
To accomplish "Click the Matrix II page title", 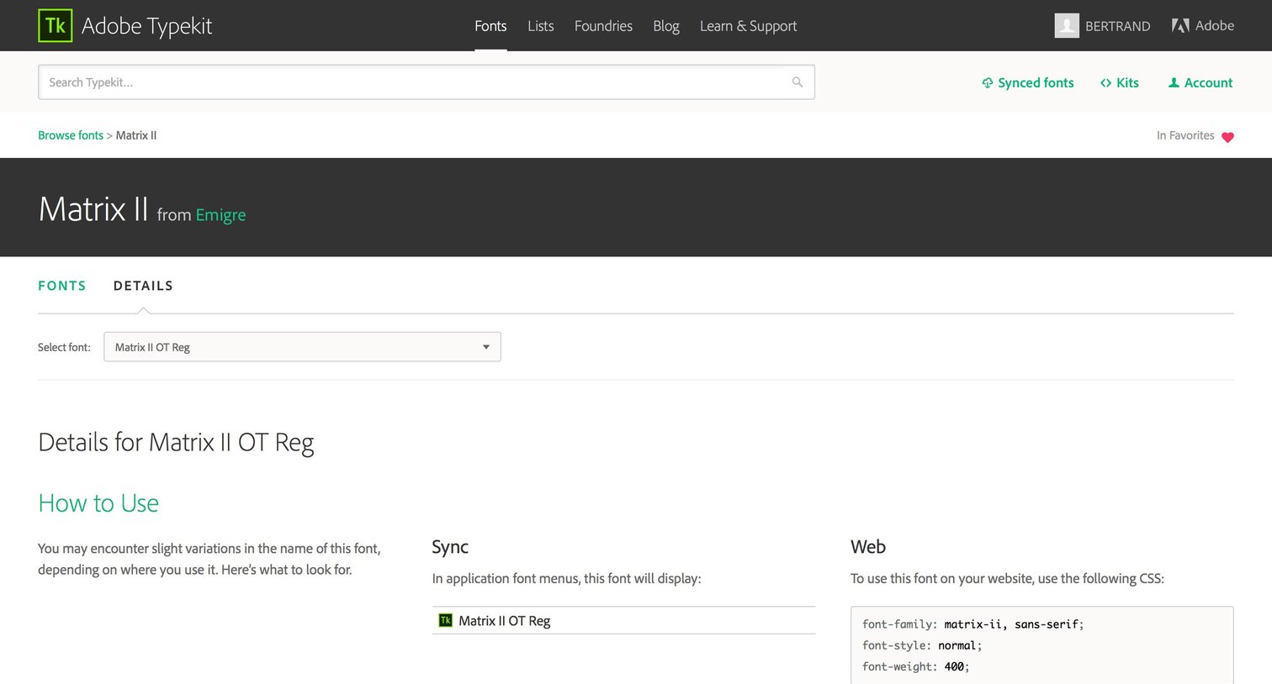I will point(93,209).
